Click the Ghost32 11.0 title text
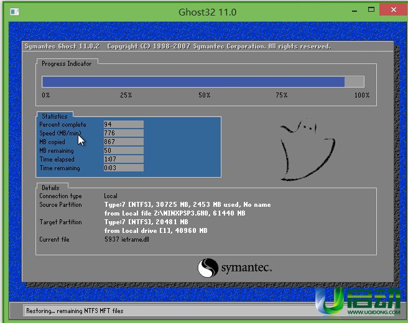Viewport: 408px width, 323px height. (207, 12)
